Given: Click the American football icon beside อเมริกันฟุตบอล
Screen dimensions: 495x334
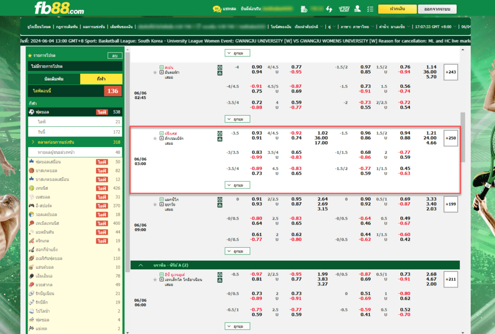Looking at the screenshot, I should (x=31, y=258).
